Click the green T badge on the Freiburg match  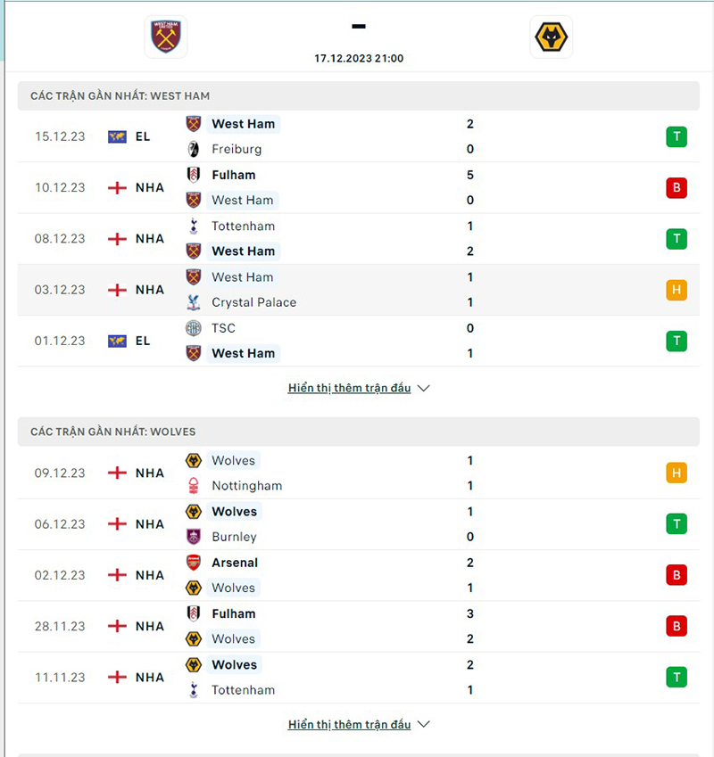coord(676,136)
